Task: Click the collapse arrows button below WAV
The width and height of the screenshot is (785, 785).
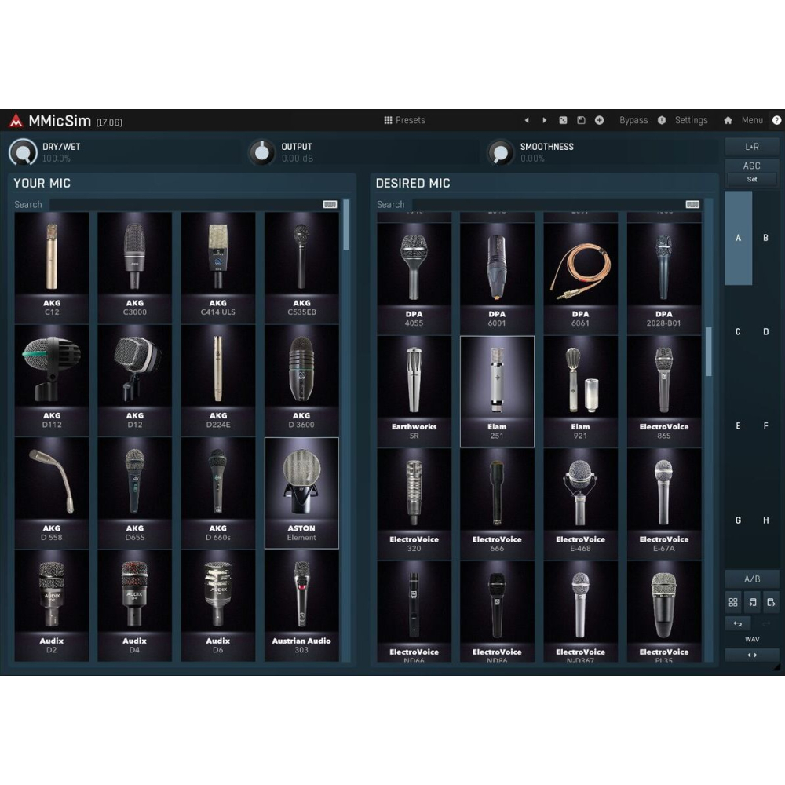Action: [x=751, y=655]
